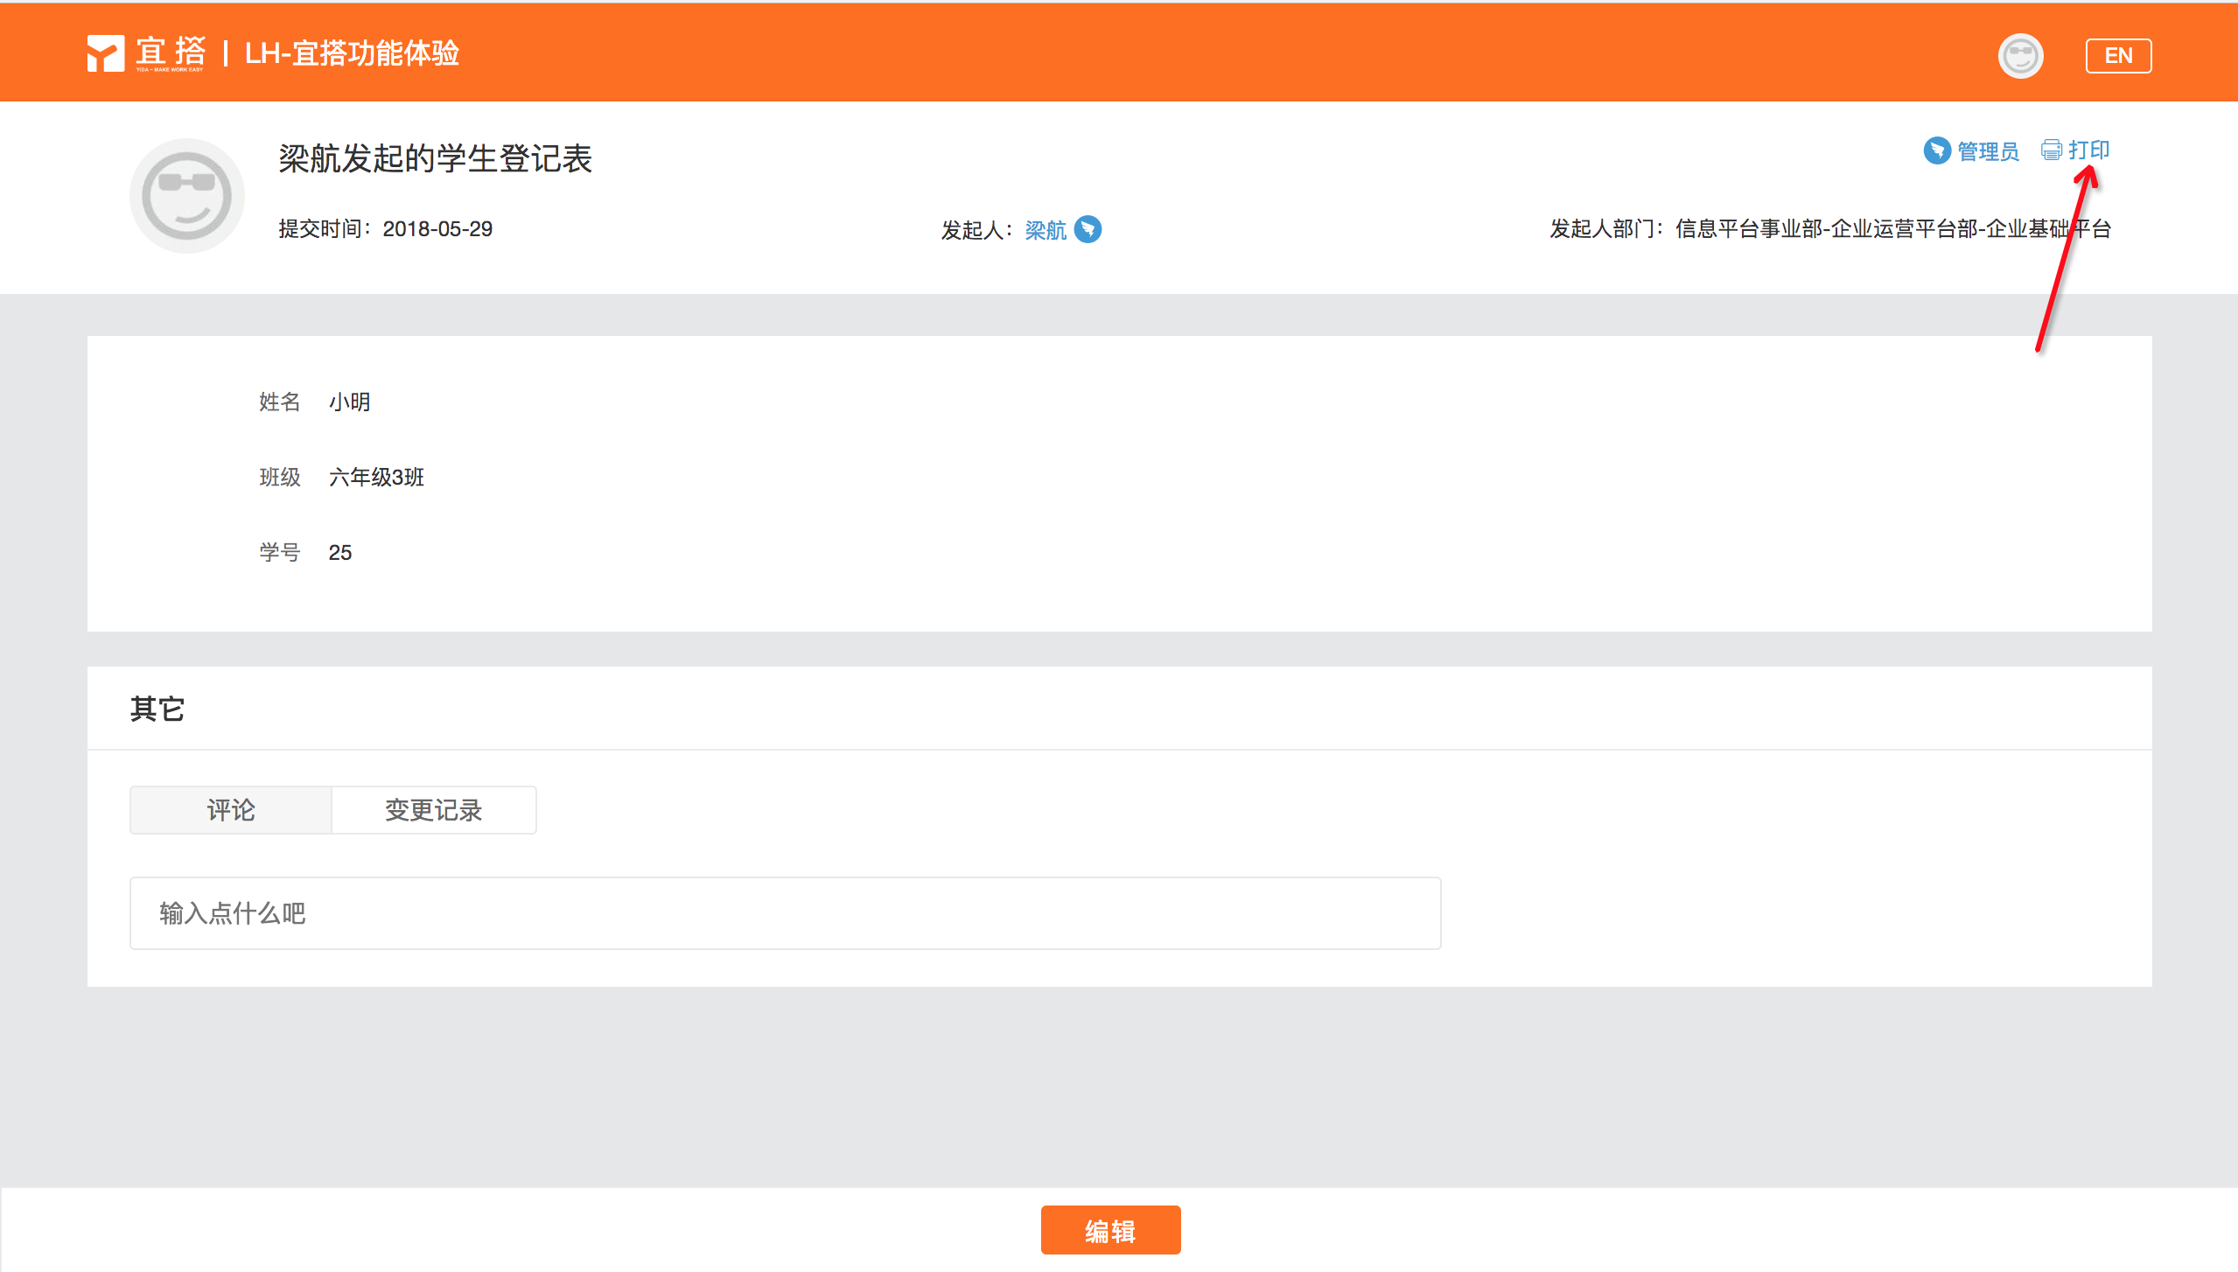The width and height of the screenshot is (2238, 1272).
Task: Click the 打印 print link
Action: coord(2088,150)
